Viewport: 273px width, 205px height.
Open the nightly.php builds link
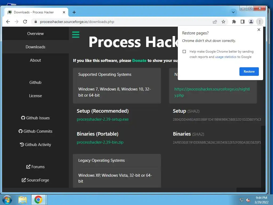[212, 92]
